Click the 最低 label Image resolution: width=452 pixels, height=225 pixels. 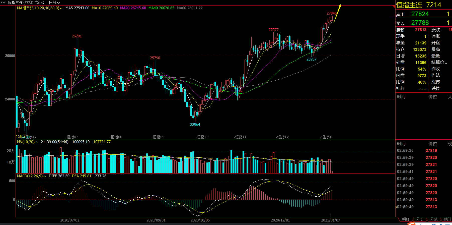coord(436,56)
